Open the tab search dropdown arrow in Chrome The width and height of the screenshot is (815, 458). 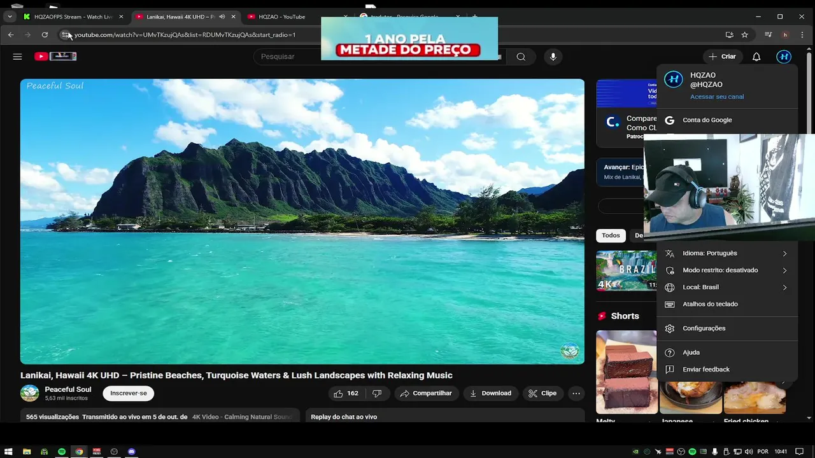tap(10, 17)
